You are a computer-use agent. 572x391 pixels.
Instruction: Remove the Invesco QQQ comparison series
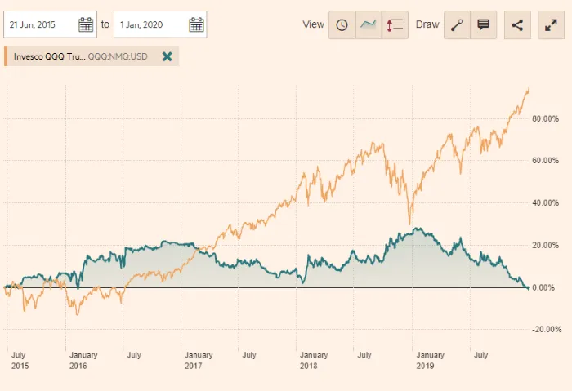(x=167, y=56)
